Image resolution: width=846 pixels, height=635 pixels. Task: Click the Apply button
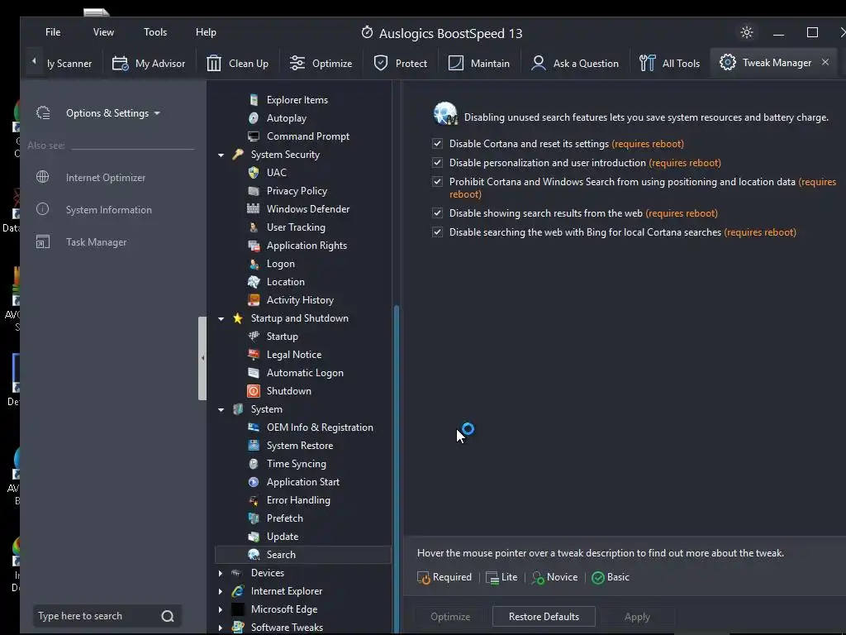637,617
